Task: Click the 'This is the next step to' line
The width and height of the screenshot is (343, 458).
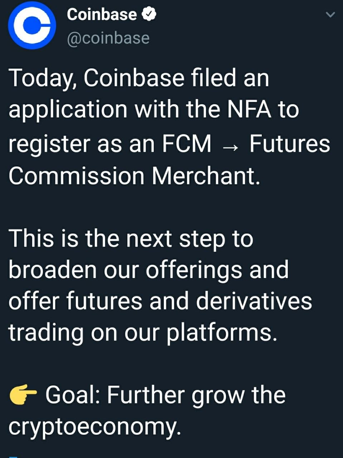Action: click(x=131, y=239)
